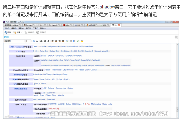This screenshot has width=184, height=119.
Task: Switch to the Fortran tab
Action: click(29, 25)
